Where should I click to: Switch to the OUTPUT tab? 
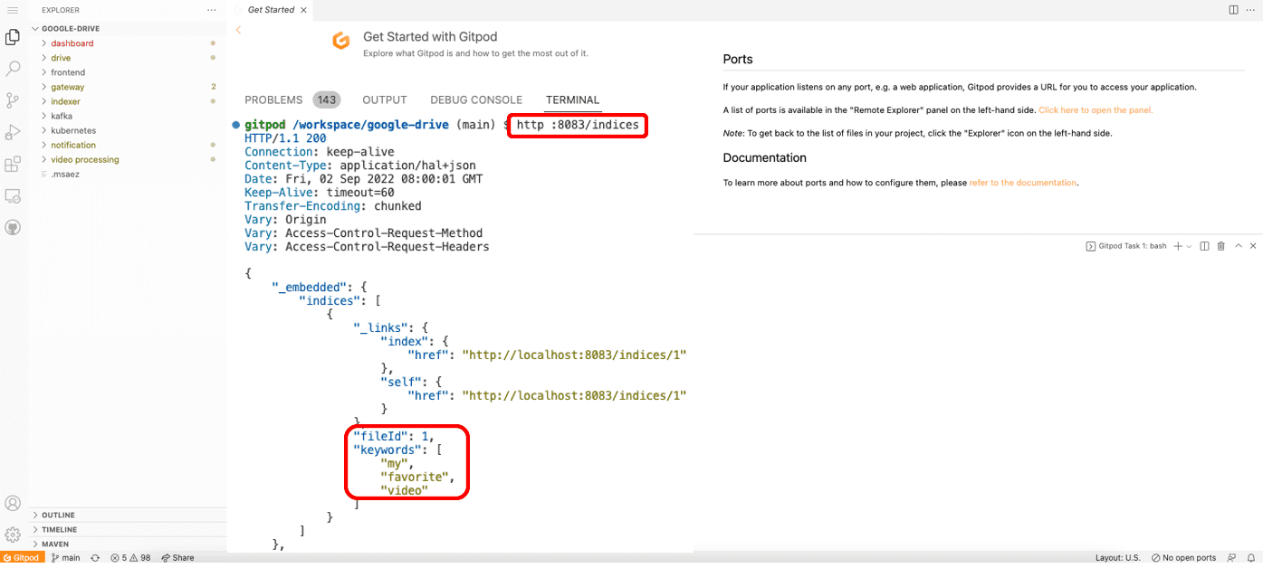(x=385, y=100)
